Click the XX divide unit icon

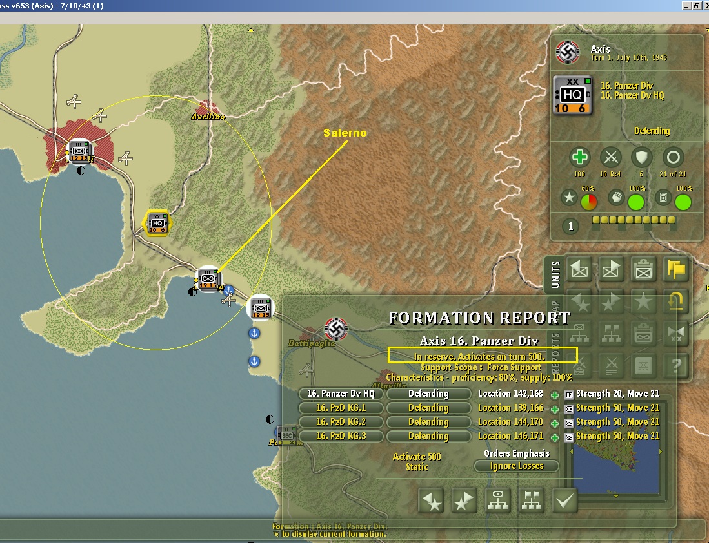(676, 334)
